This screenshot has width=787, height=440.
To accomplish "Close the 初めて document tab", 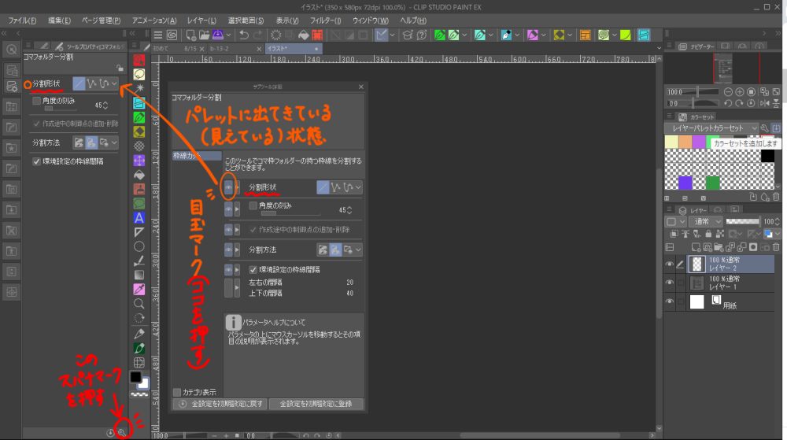I will [201, 49].
